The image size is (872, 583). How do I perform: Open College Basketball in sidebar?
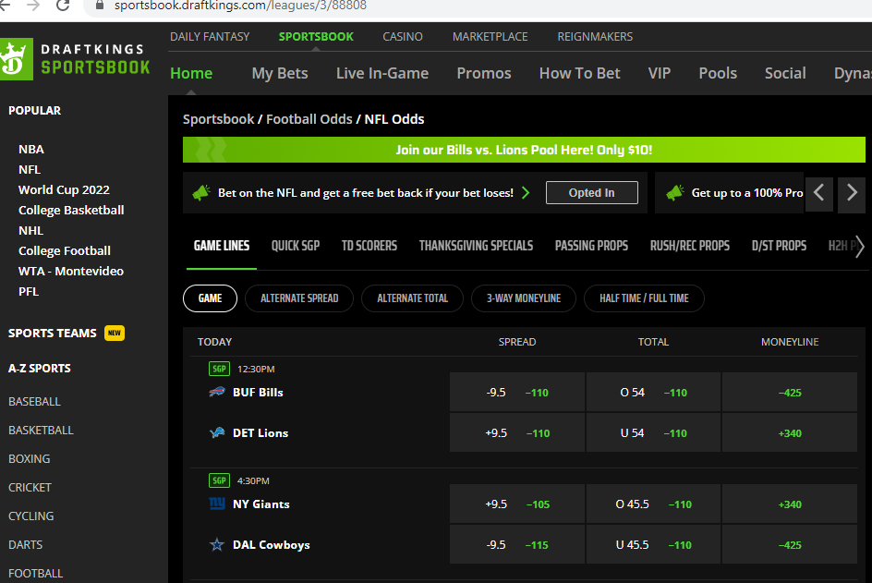[x=71, y=211]
